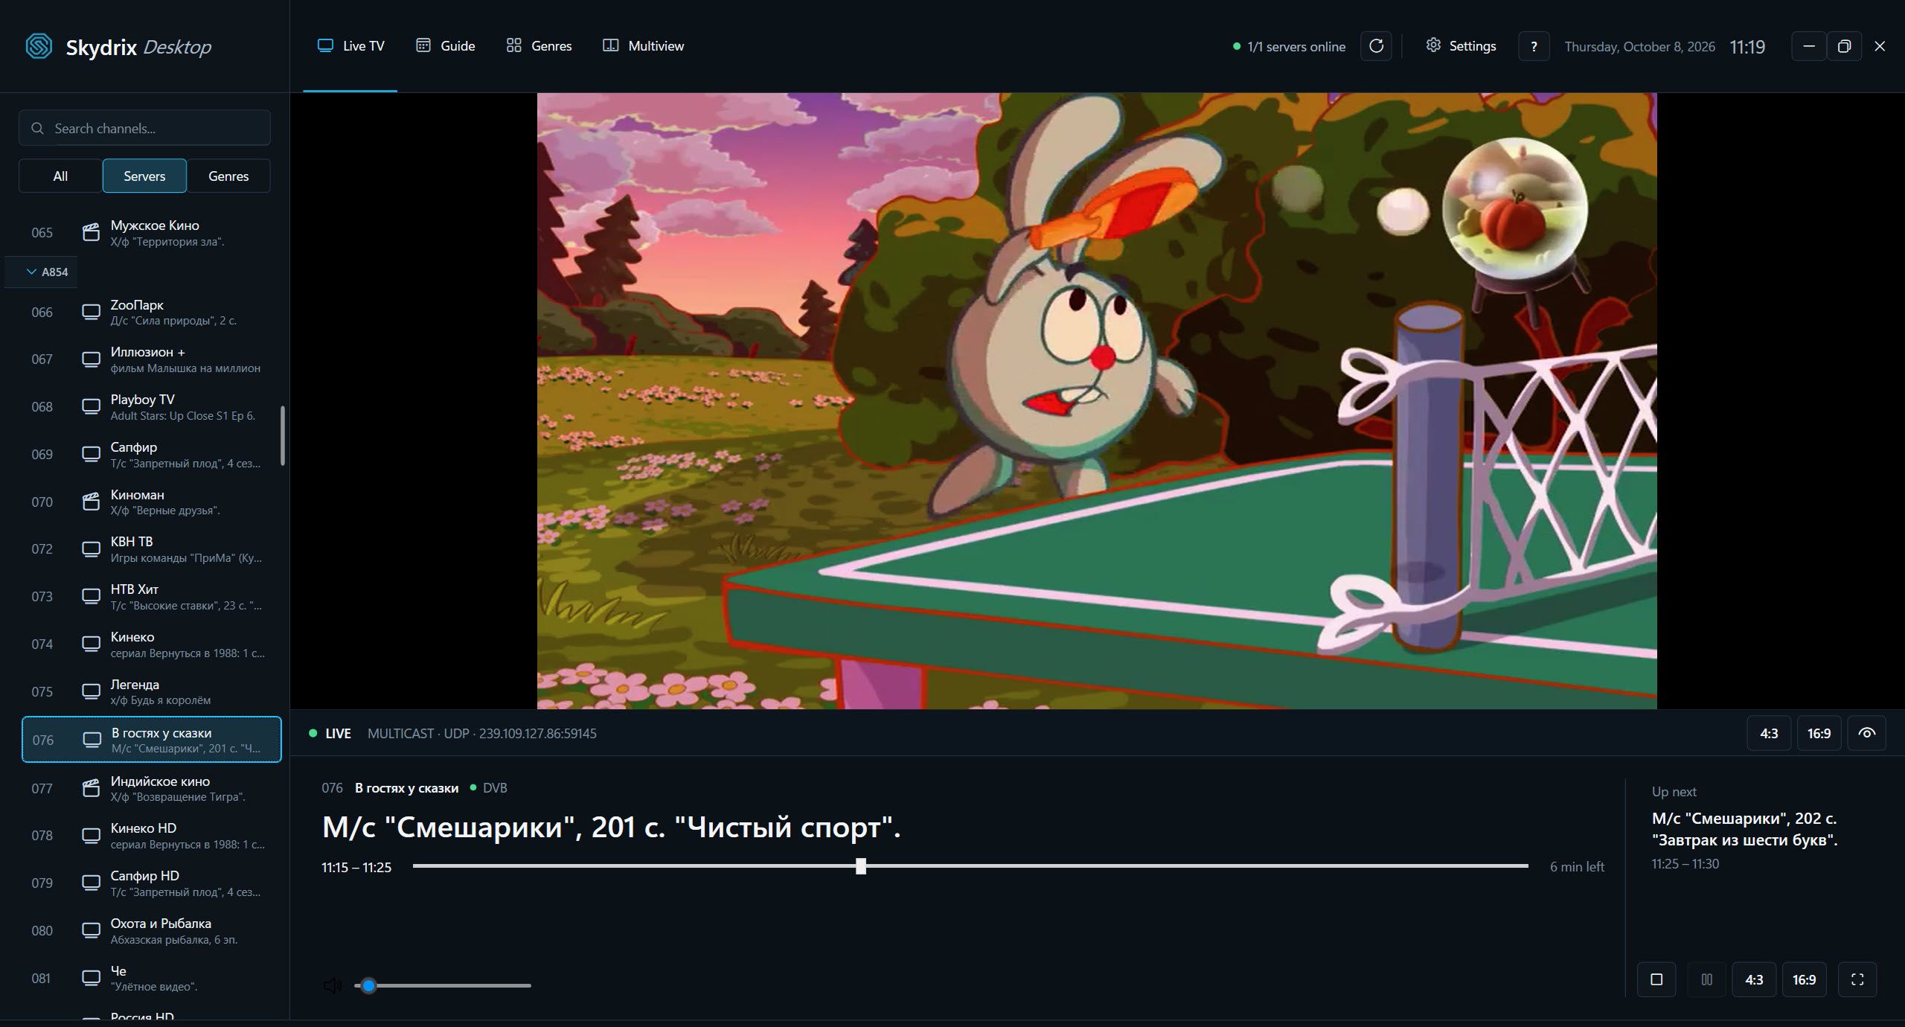Click the Skydrix logo icon
Viewport: 1905px width, 1027px height.
tap(39, 46)
